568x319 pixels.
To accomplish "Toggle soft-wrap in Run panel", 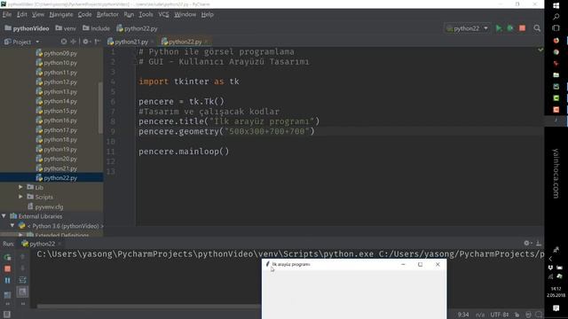I will point(22,280).
